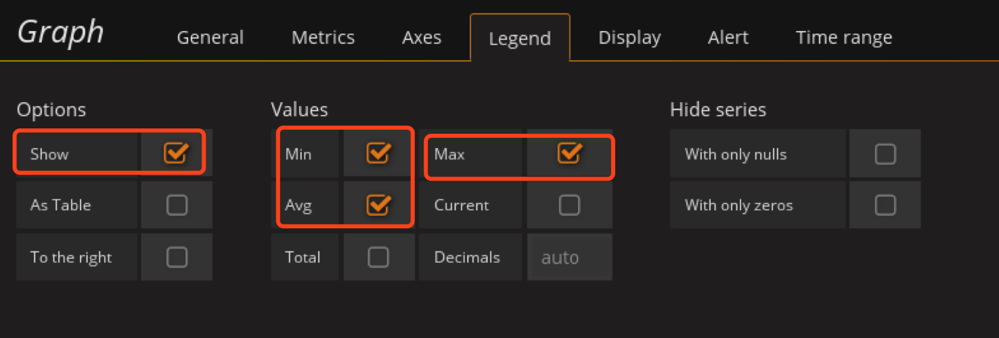Uncheck the Avg value checkbox
Viewport: 999px width, 338px height.
(x=378, y=204)
